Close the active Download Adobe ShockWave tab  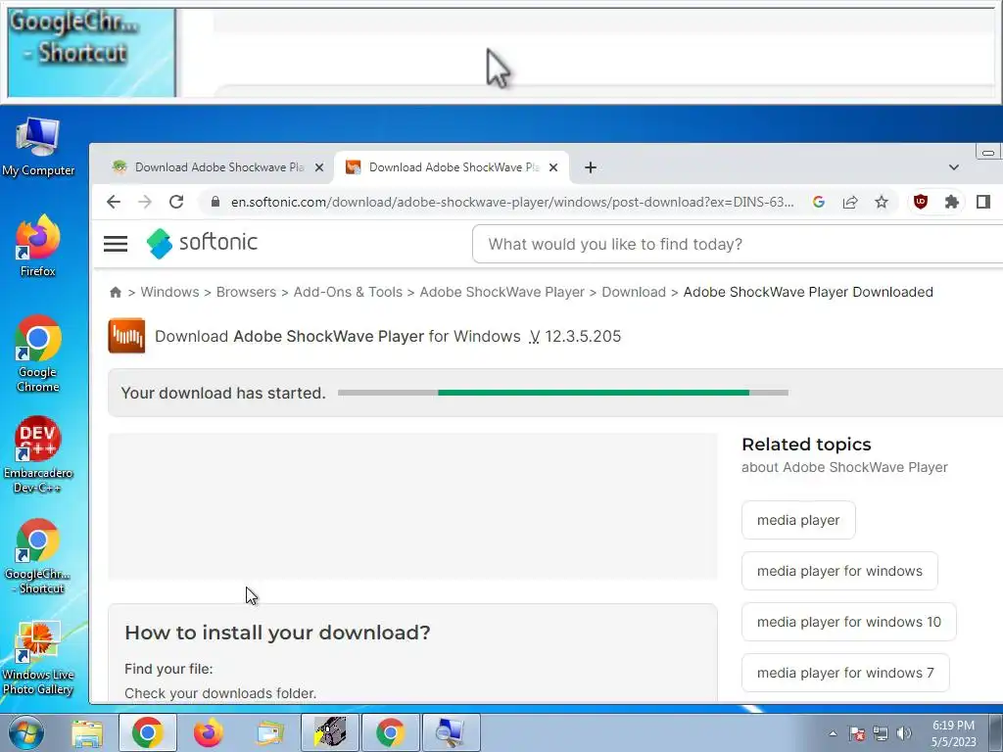(553, 167)
